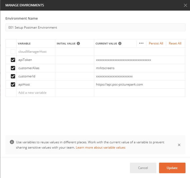The image size is (190, 178).
Task: Select the https://api.poc-picturepark.com value
Action: (119, 84)
